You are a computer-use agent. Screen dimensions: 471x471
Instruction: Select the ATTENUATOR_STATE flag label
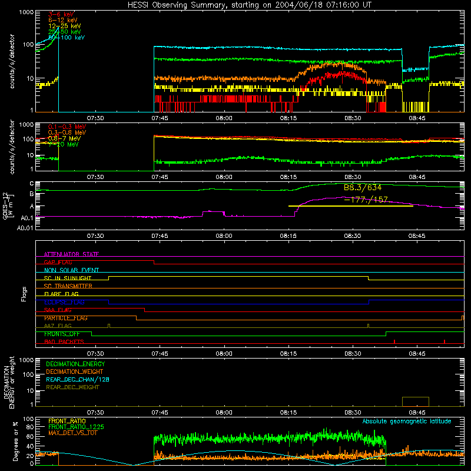pyautogui.click(x=71, y=254)
